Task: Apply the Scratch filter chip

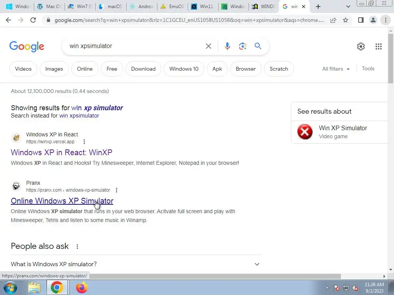Action: click(x=279, y=69)
